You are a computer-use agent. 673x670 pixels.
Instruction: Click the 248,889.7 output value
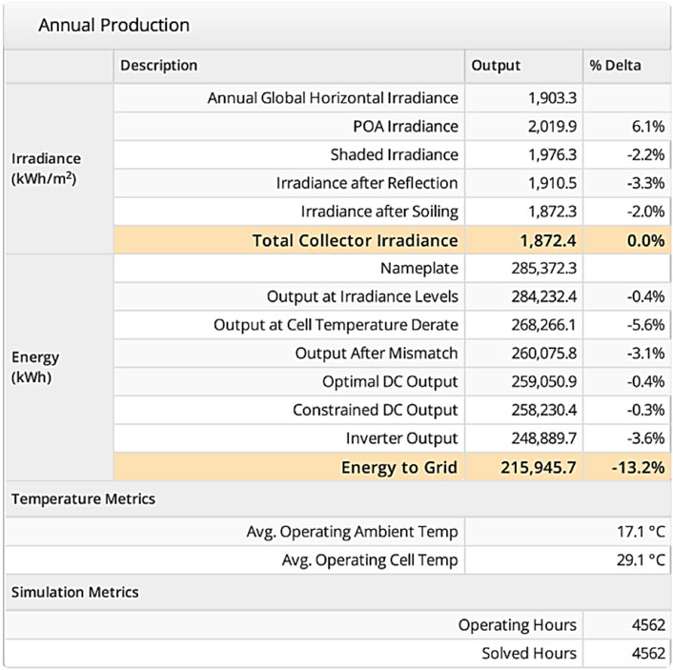click(543, 438)
